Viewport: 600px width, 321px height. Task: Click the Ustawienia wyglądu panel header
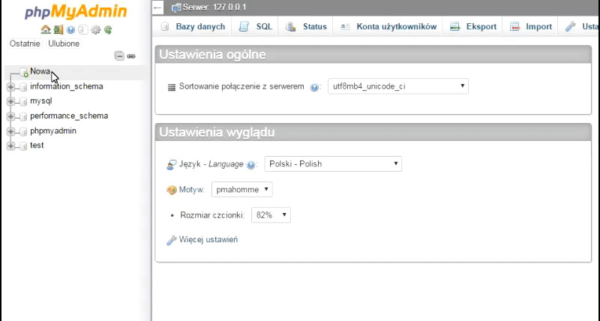[373, 132]
